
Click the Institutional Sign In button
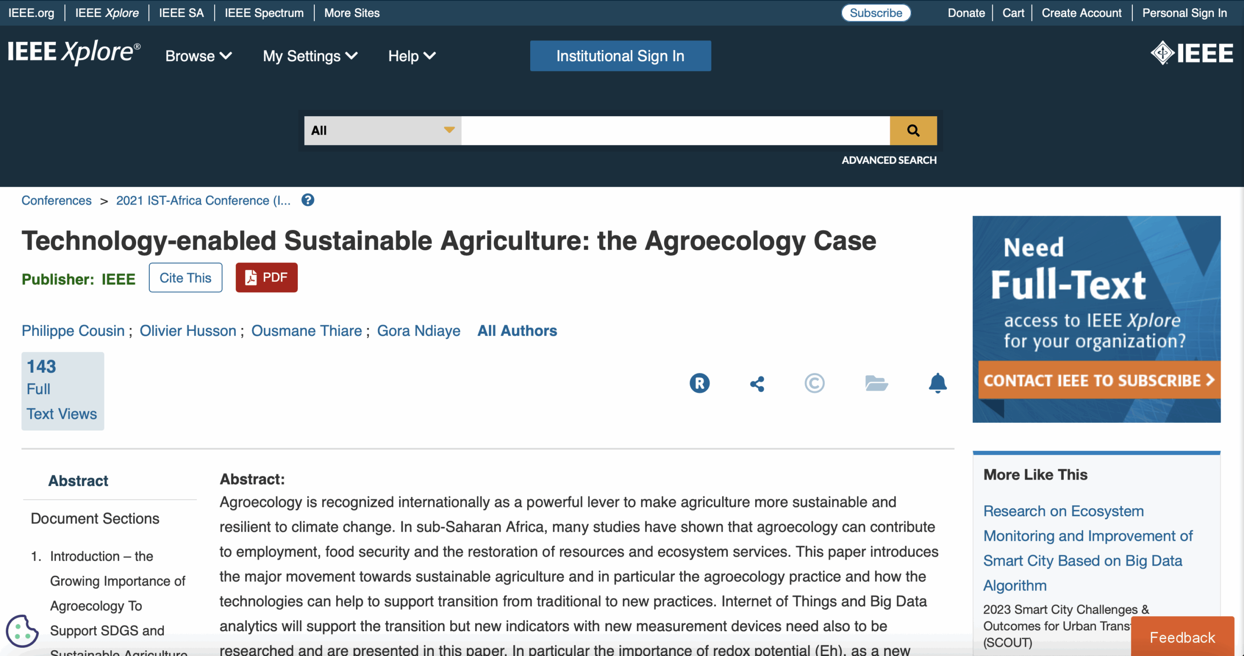[620, 56]
